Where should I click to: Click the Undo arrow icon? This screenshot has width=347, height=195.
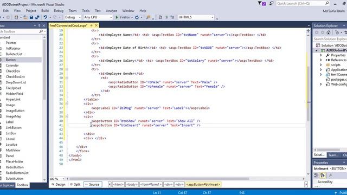click(46, 17)
